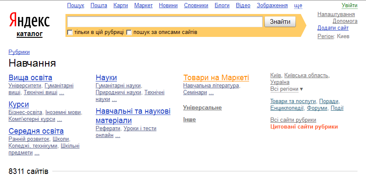Open Бізнес-освіта subcategory
This screenshot has height=179, width=366.
click(26, 112)
